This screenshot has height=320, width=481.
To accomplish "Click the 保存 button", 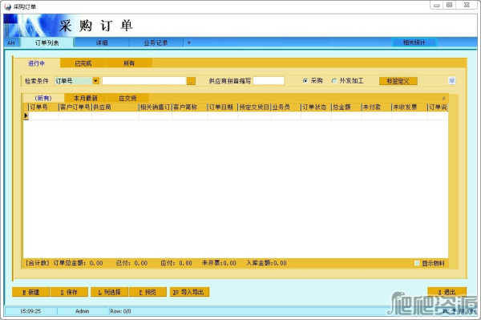I will 69,292.
